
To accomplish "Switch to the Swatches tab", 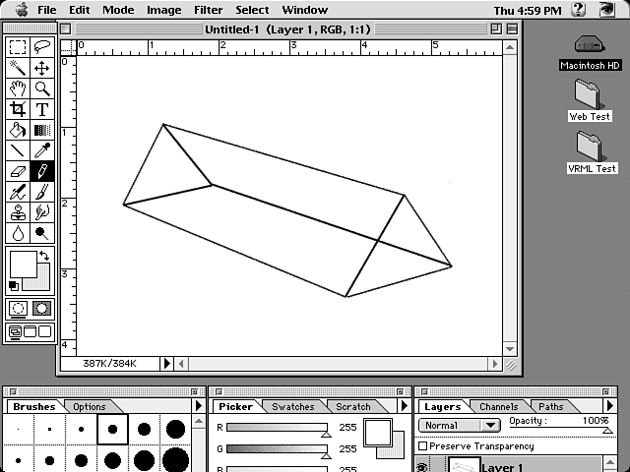I will tap(292, 406).
